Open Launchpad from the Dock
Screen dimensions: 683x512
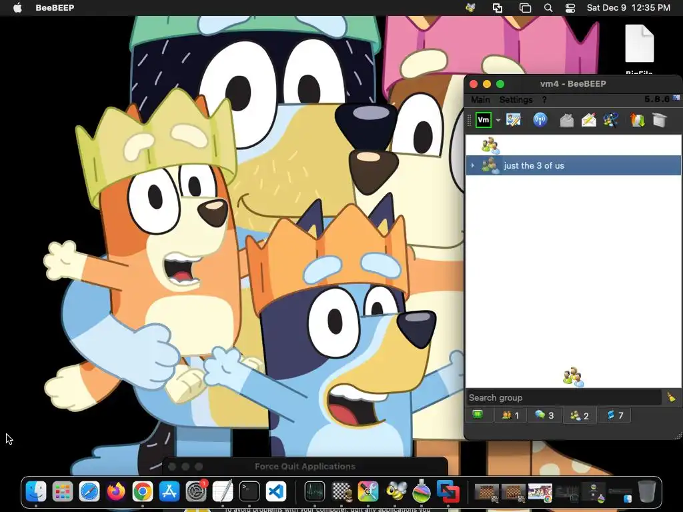pos(63,492)
